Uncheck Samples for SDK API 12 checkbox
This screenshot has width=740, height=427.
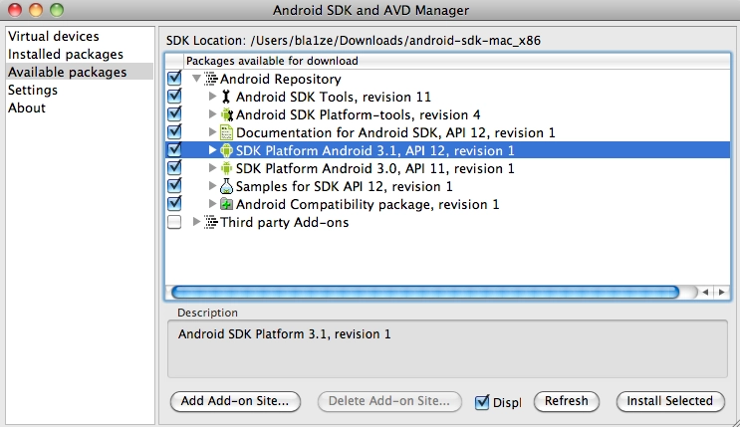point(174,185)
